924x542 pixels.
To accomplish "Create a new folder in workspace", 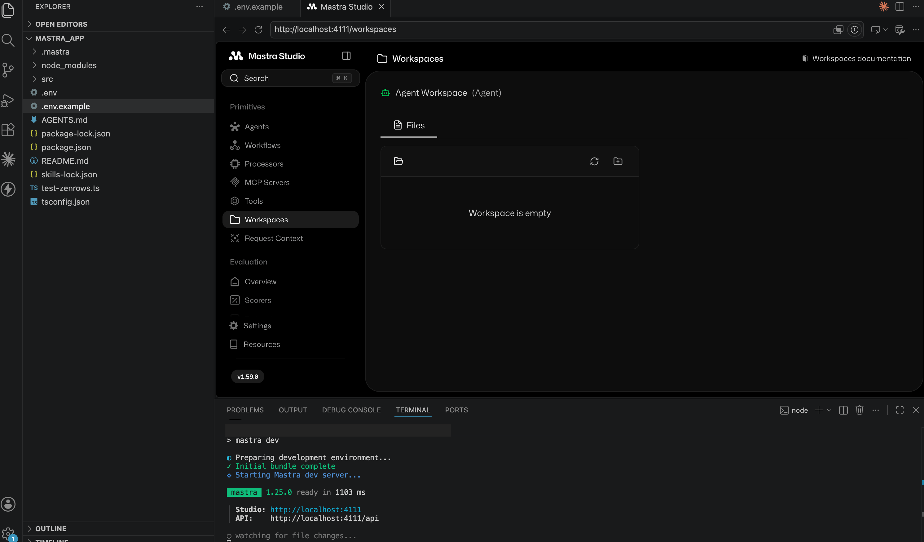I will tap(618, 161).
